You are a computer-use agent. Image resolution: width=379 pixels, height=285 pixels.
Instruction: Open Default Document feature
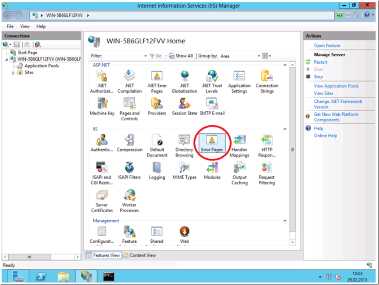click(157, 146)
